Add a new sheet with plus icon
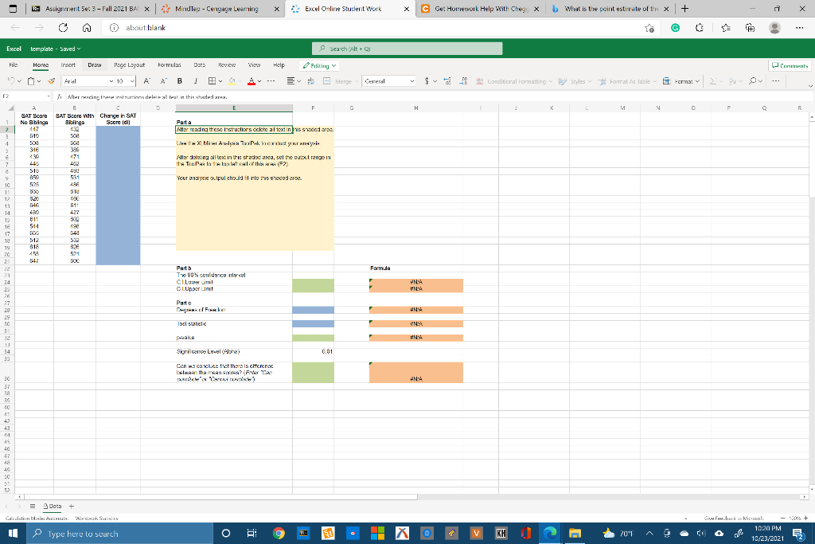This screenshot has width=815, height=544. point(72,506)
